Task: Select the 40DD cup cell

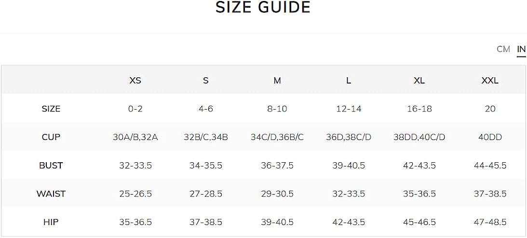Action: click(490, 138)
